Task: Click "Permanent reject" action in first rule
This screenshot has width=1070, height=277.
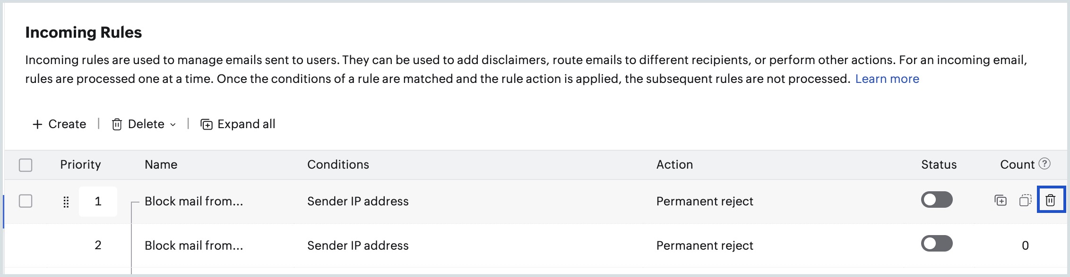Action: pos(704,201)
